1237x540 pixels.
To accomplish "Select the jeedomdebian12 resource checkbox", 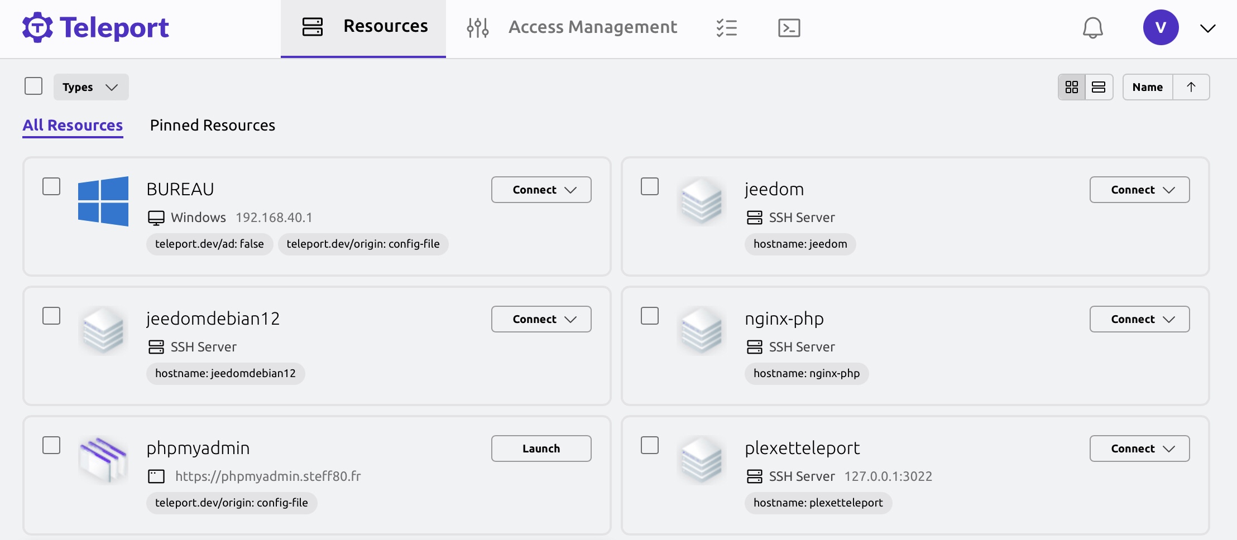I will click(51, 316).
